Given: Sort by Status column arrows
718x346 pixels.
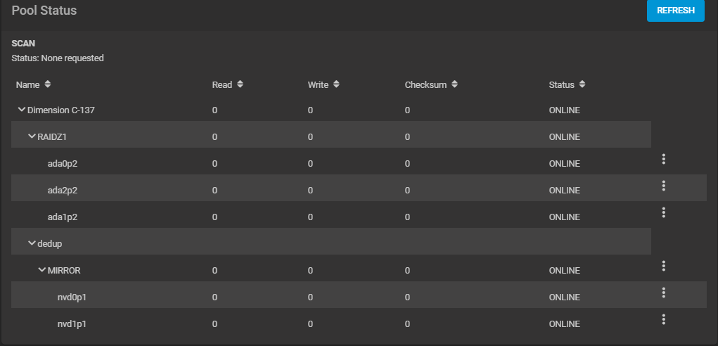Looking at the screenshot, I should (582, 84).
